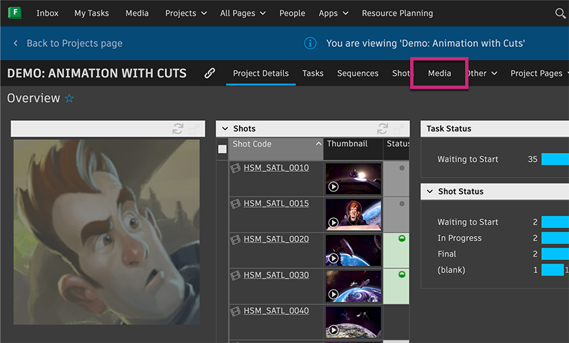Play the HSM_SATL_0010 thumbnail video
This screenshot has height=343, width=569.
(333, 187)
